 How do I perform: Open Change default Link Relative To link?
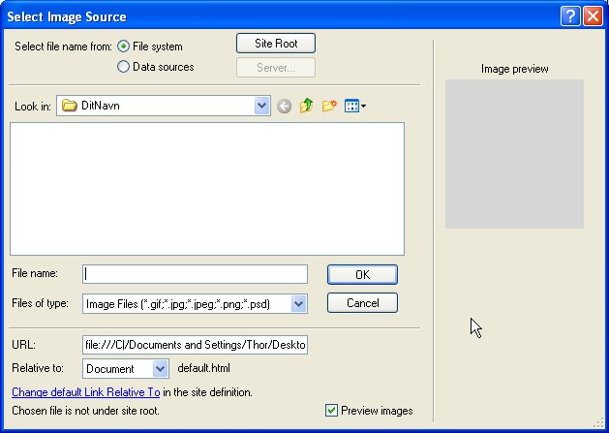tap(86, 392)
